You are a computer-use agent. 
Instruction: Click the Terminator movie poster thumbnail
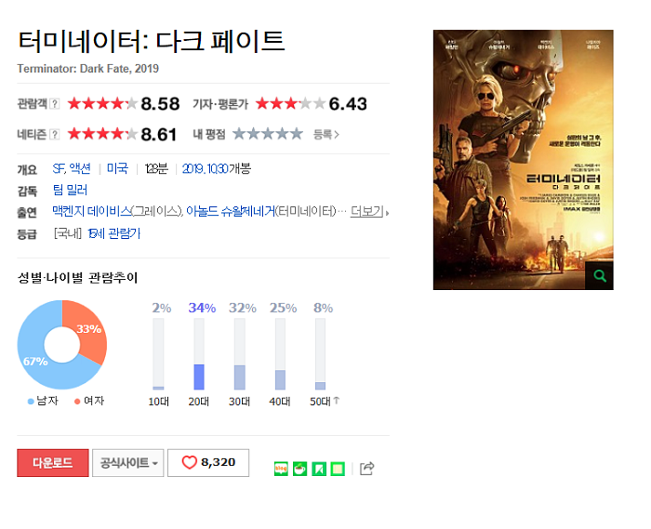coord(523,160)
